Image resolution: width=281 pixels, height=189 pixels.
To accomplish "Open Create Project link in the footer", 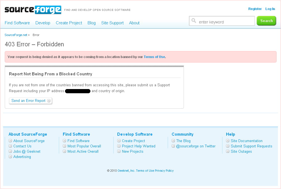I will 133,141.
